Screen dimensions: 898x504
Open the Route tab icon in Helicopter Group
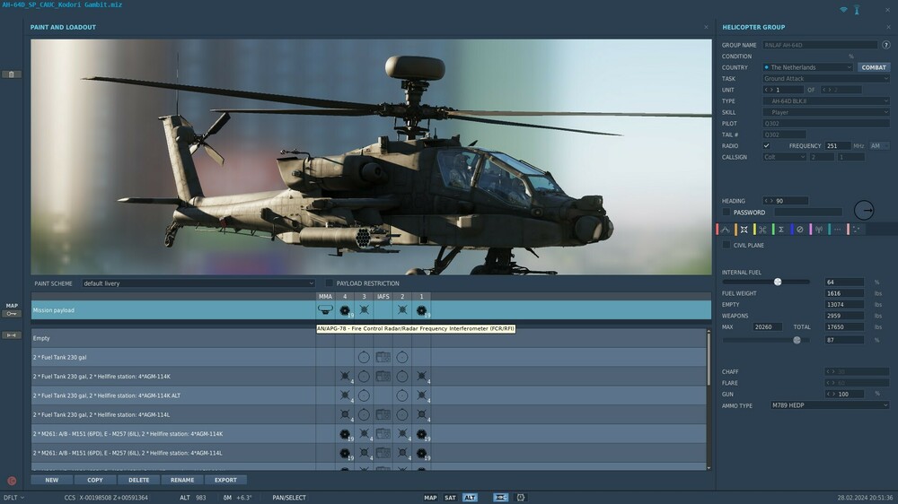pyautogui.click(x=725, y=230)
